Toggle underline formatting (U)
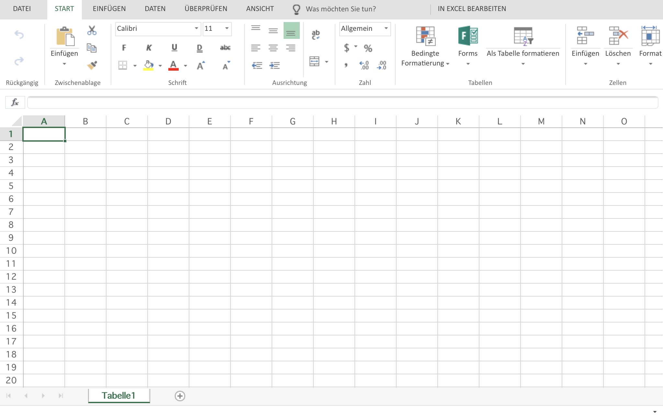This screenshot has width=663, height=420. point(174,48)
